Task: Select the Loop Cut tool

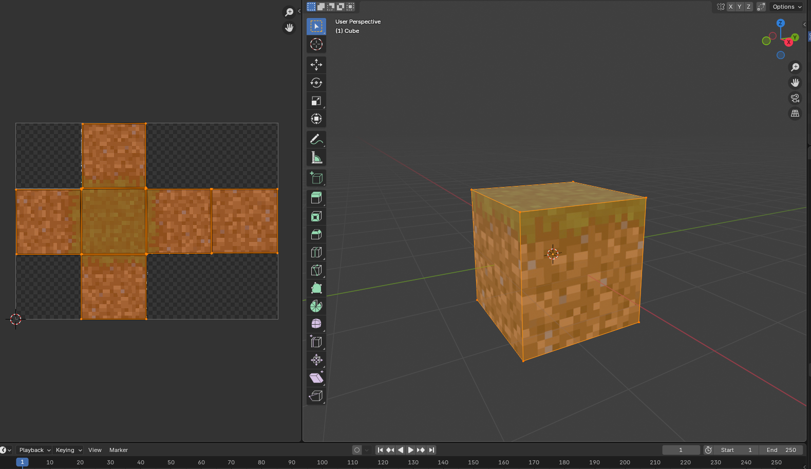Action: click(316, 252)
